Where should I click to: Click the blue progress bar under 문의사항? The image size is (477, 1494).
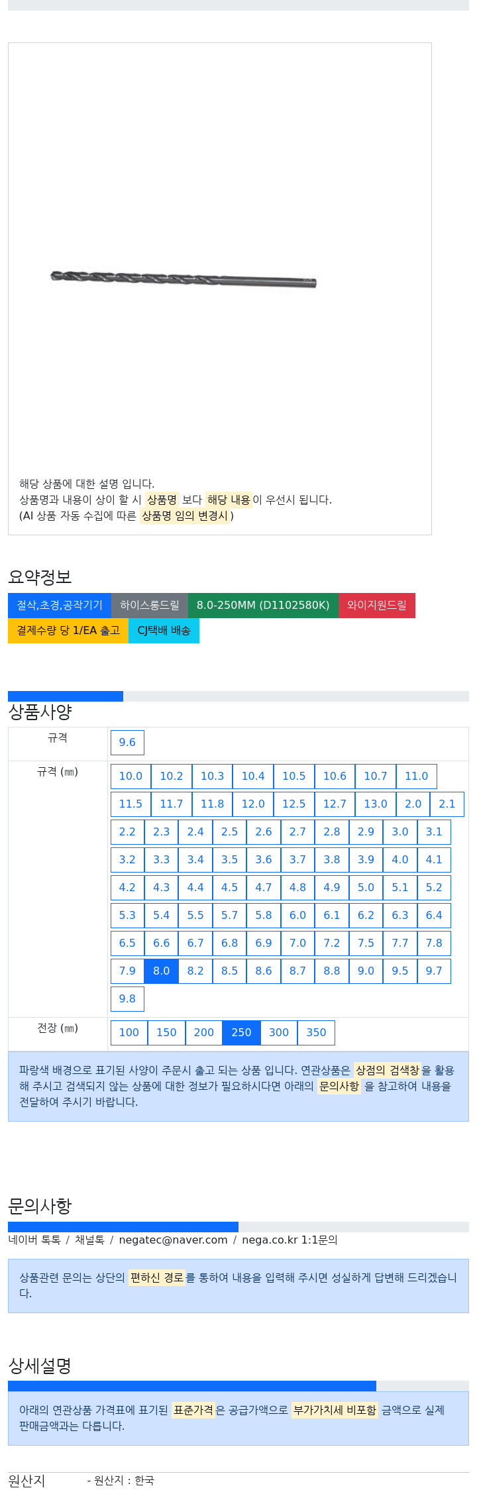point(123,1227)
